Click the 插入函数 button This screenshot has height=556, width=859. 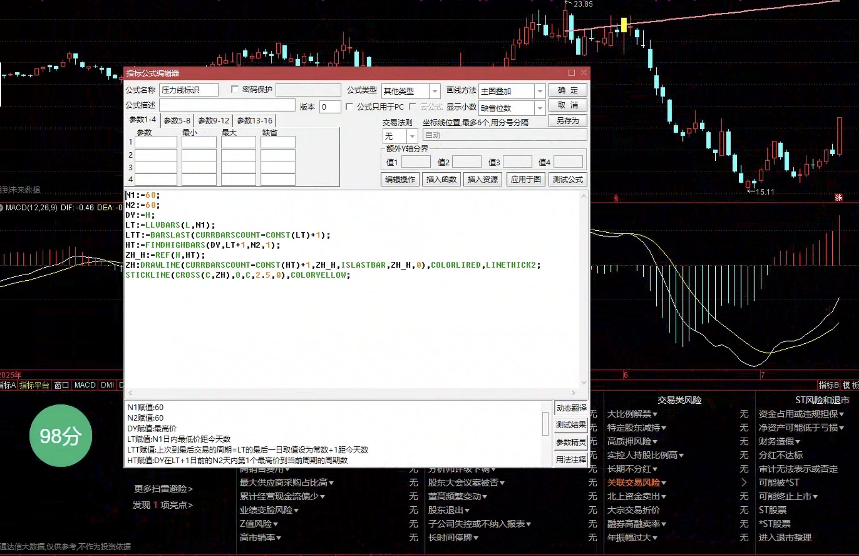coord(441,179)
